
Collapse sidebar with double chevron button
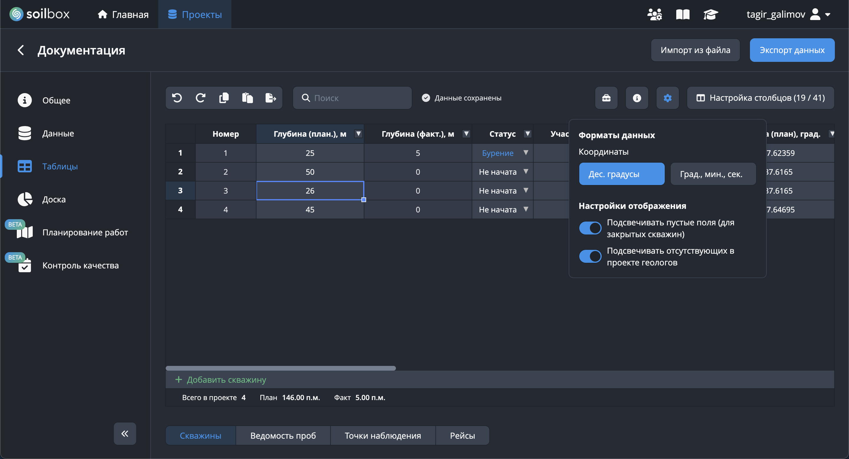pyautogui.click(x=125, y=433)
